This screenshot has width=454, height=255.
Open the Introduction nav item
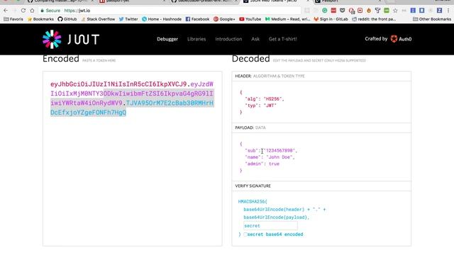pyautogui.click(x=228, y=39)
